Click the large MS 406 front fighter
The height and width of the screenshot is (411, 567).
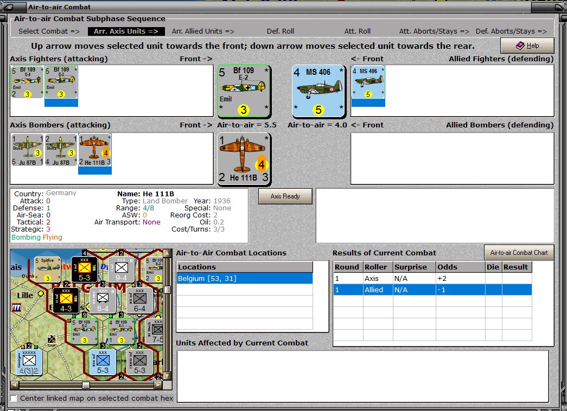click(318, 91)
